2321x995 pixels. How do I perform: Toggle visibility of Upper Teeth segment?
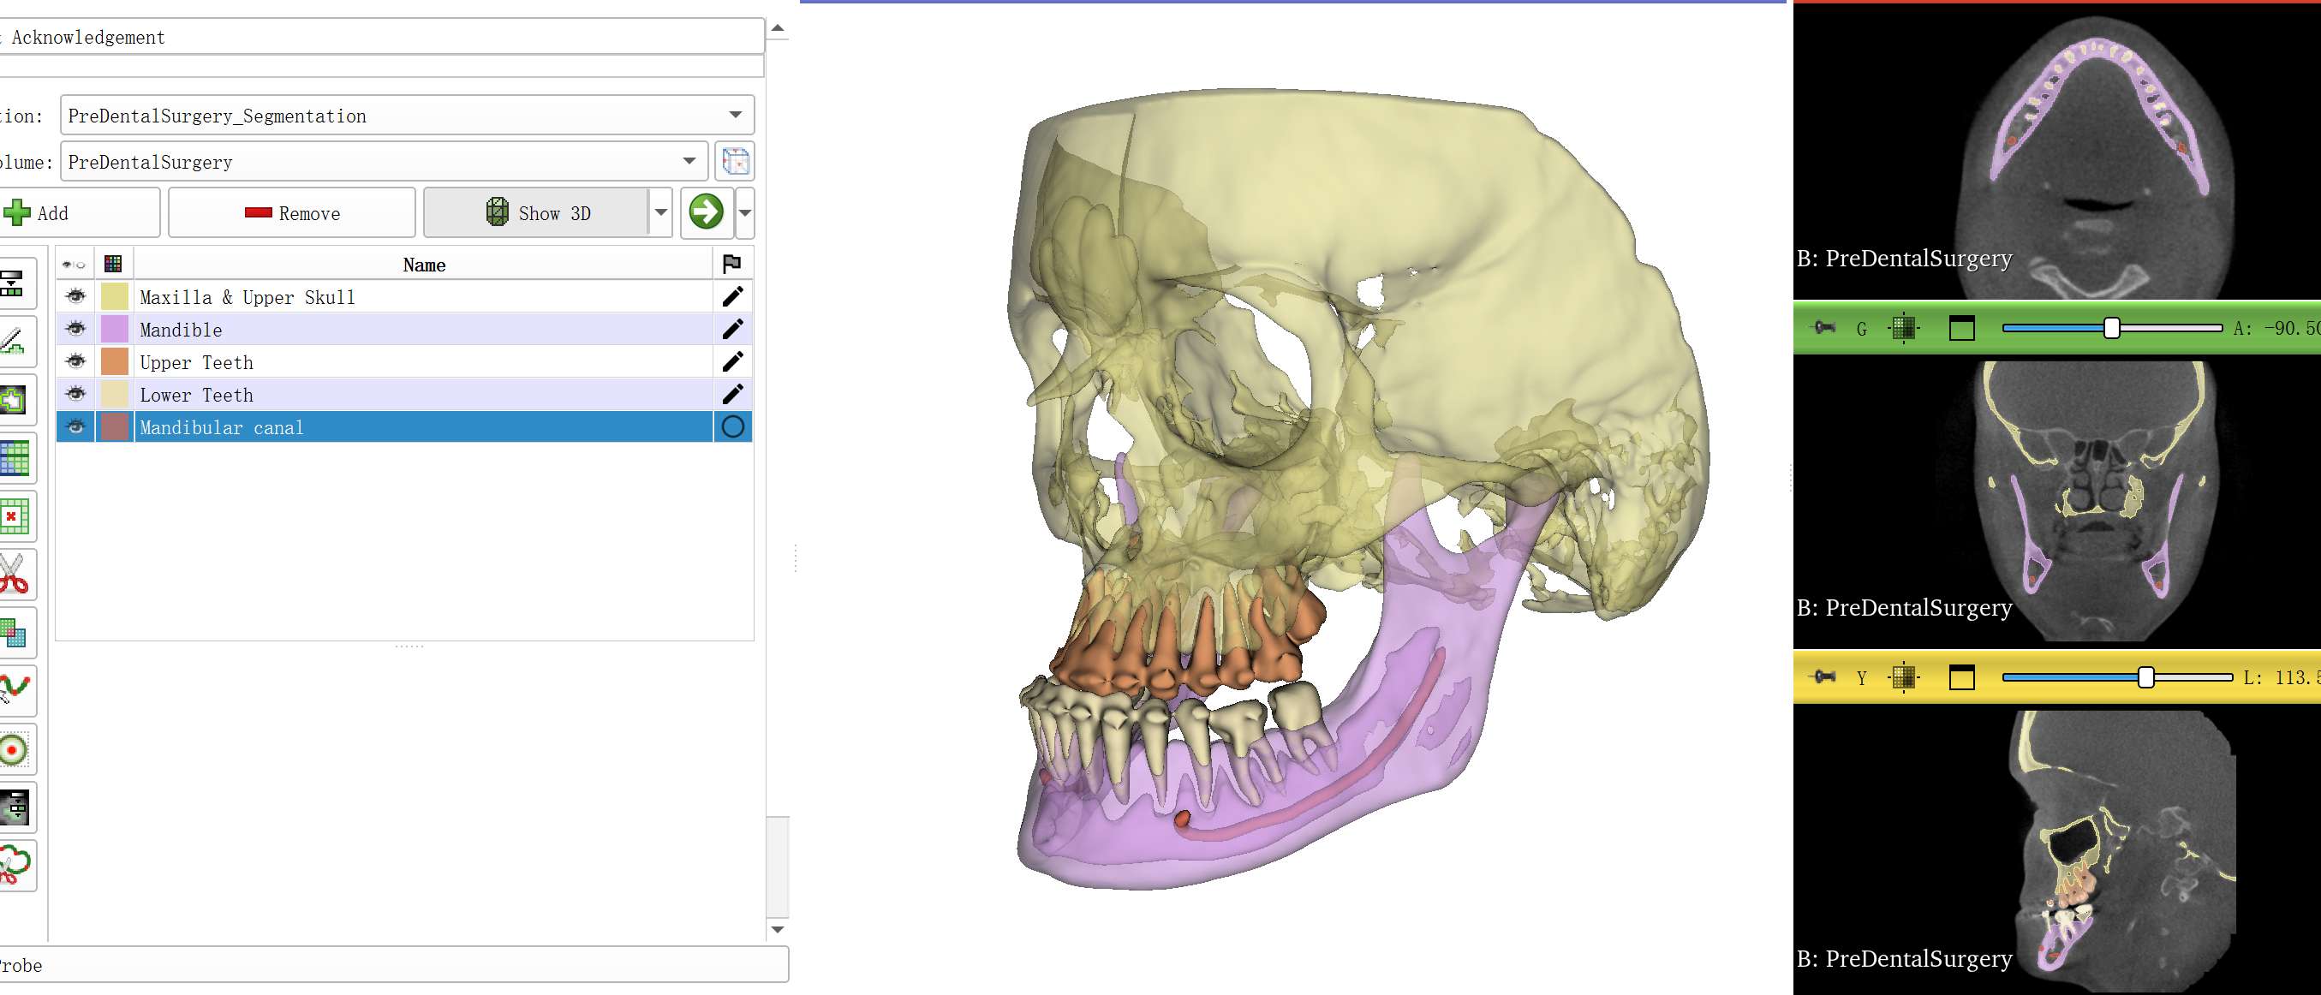pyautogui.click(x=75, y=362)
